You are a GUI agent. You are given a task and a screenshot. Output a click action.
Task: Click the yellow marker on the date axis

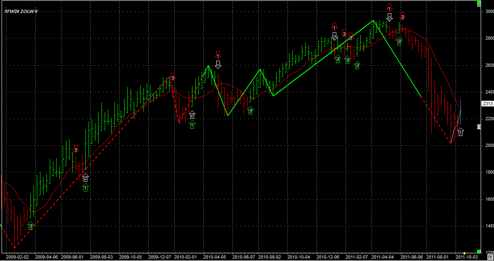coord(465,253)
